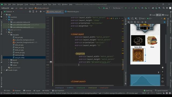Open the API 32 dropdown in preview
The height and width of the screenshot is (97, 172).
click(x=149, y=19)
